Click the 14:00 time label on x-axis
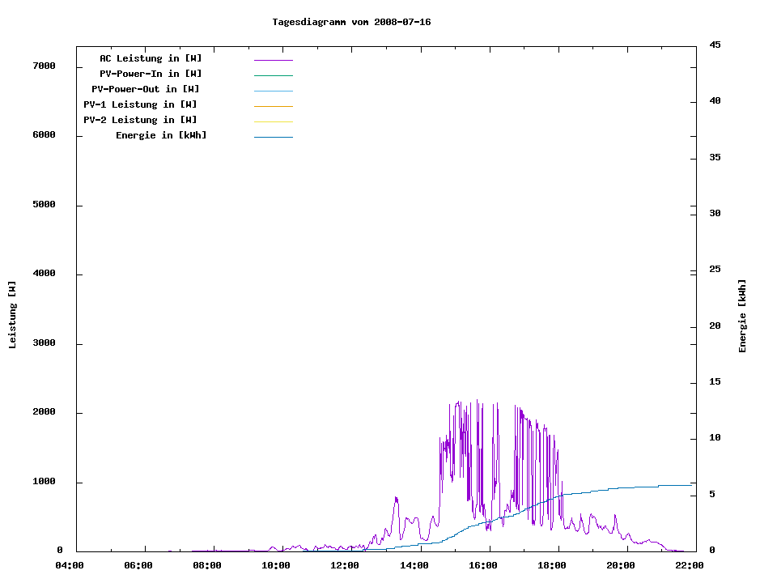 [415, 564]
